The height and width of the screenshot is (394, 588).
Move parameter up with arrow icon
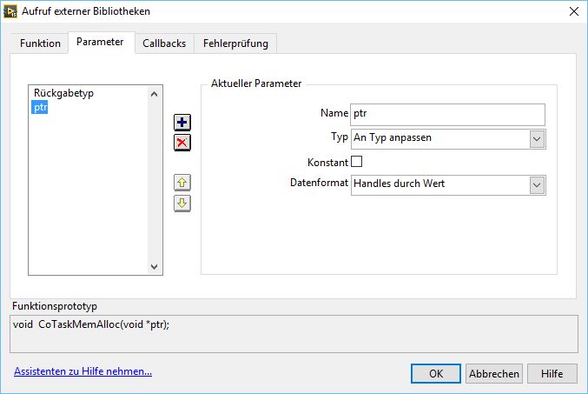pyautogui.click(x=182, y=183)
